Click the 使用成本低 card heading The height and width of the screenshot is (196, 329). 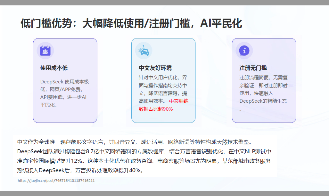tap(54, 68)
